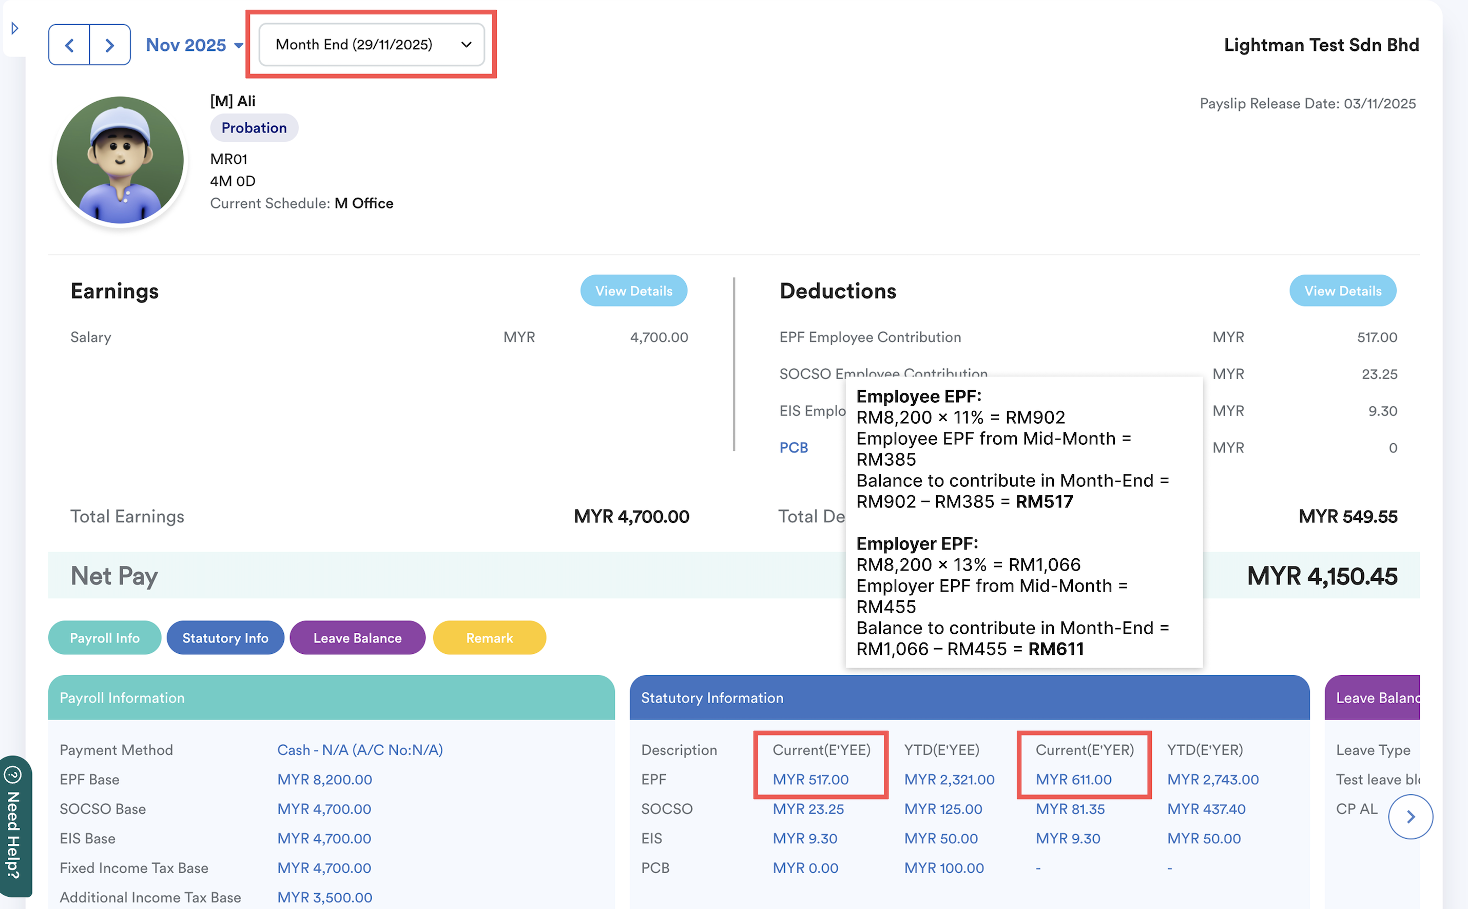Click EPF Base MYR 8,200.00 value
Image resolution: width=1468 pixels, height=909 pixels.
[324, 780]
